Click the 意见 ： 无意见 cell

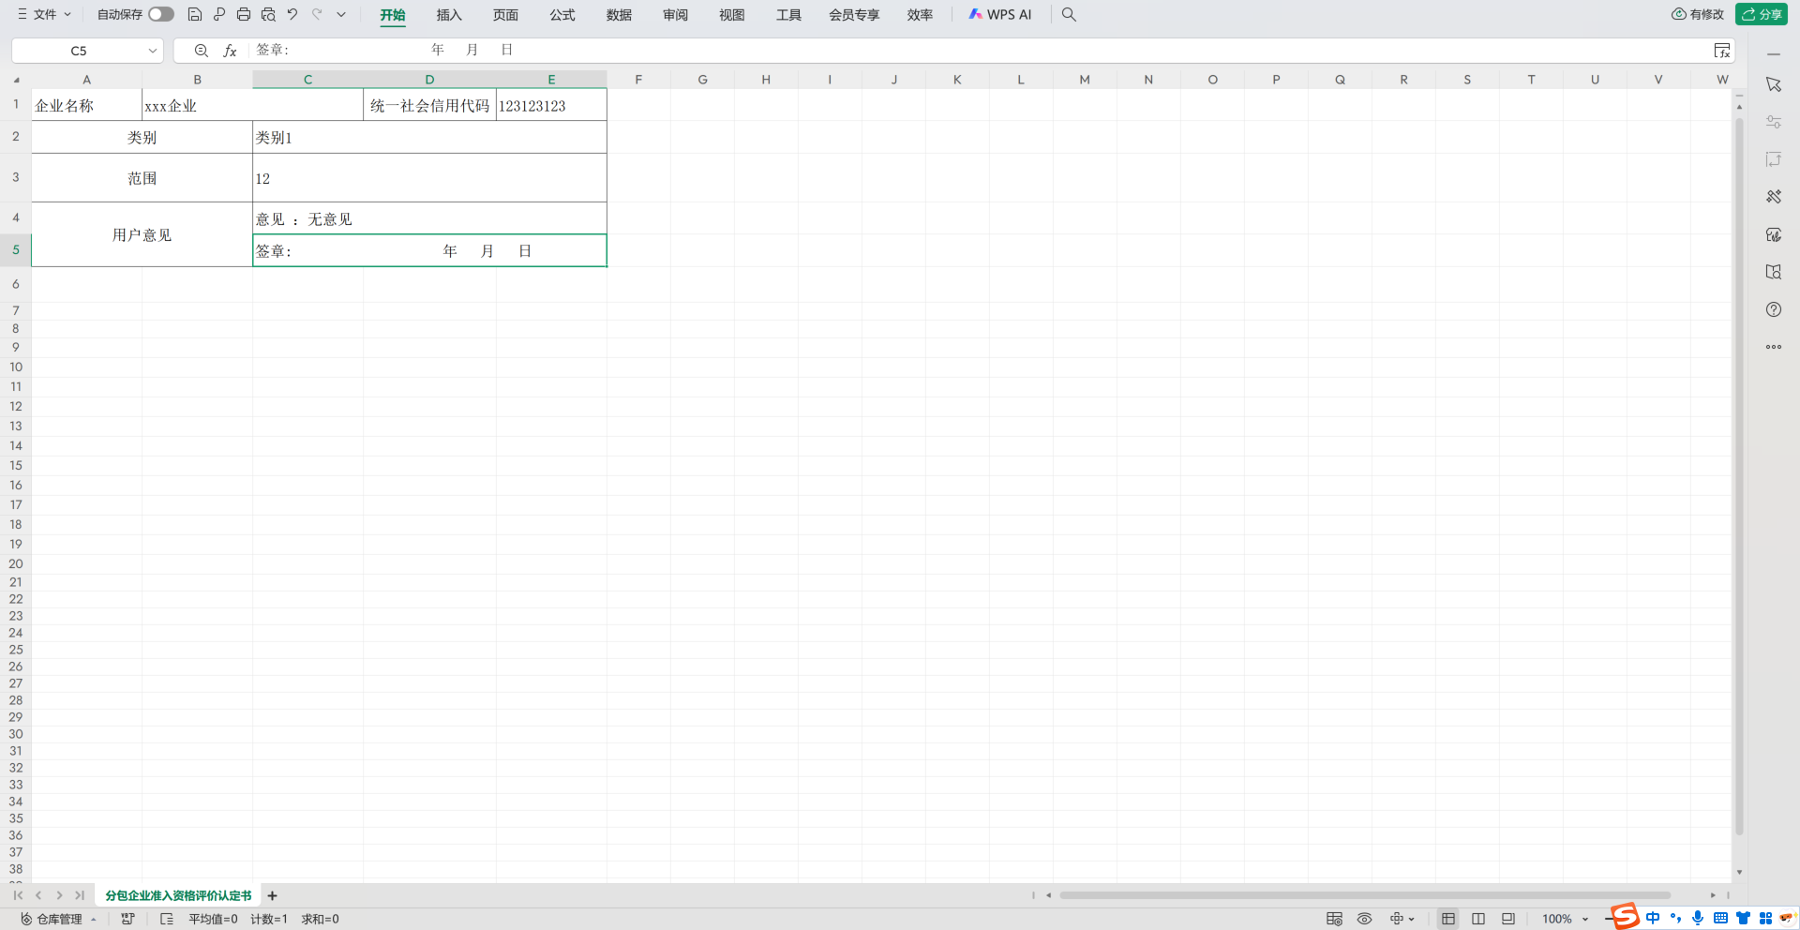429,218
